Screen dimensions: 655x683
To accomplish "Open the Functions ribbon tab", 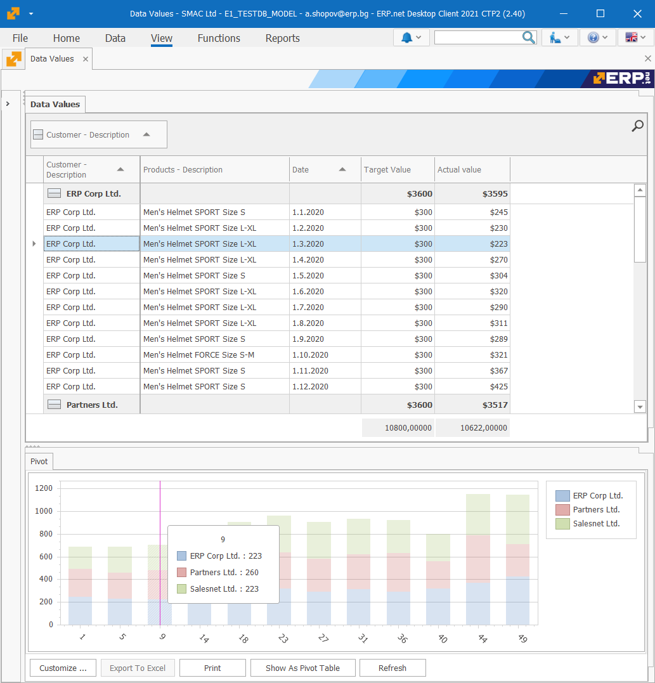I will click(219, 38).
